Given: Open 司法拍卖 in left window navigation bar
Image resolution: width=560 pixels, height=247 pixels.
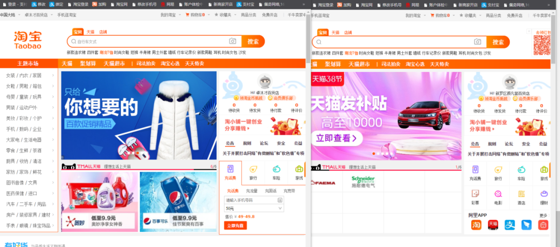Looking at the screenshot, I should 145,64.
